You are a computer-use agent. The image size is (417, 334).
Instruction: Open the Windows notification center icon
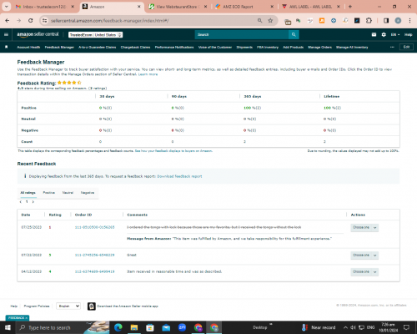[406, 327]
